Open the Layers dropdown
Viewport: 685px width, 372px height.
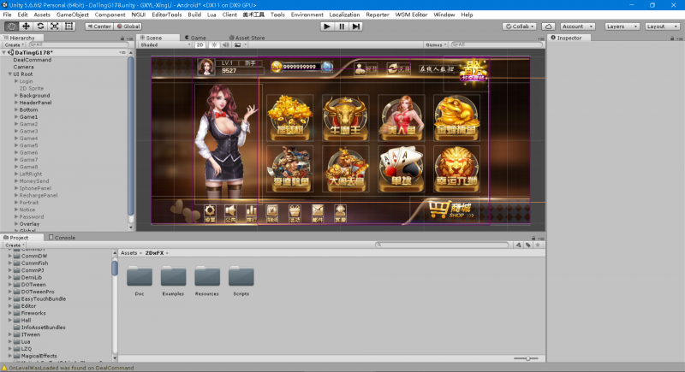tap(621, 27)
